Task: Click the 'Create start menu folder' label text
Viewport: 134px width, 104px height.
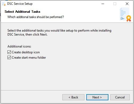Action: click(x=29, y=58)
